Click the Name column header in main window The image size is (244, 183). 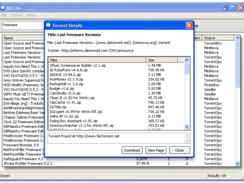(23, 38)
